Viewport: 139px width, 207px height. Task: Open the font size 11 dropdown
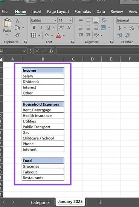point(71,20)
